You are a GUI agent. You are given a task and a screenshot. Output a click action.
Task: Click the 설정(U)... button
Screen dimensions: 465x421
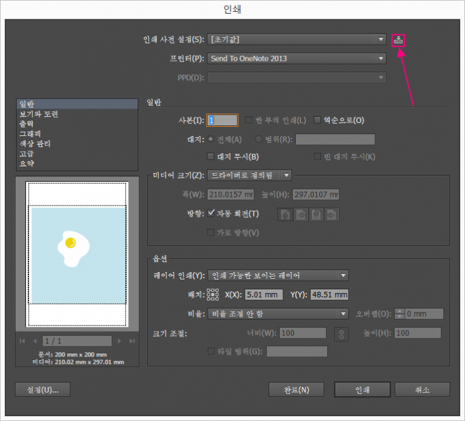pos(42,389)
